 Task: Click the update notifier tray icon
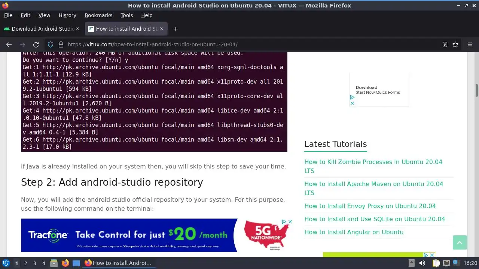click(456, 263)
